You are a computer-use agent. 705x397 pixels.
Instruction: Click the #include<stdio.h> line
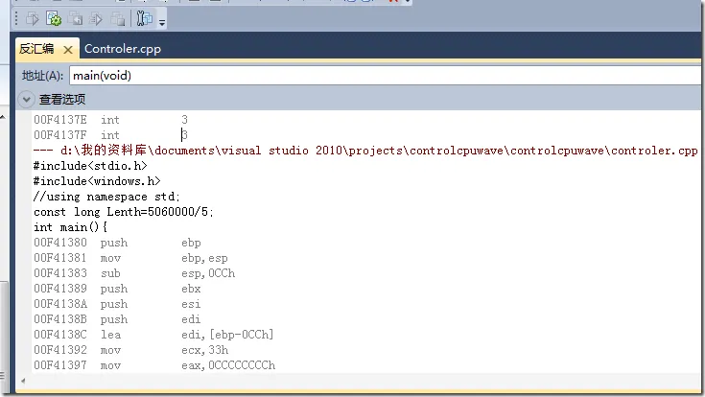pos(90,166)
